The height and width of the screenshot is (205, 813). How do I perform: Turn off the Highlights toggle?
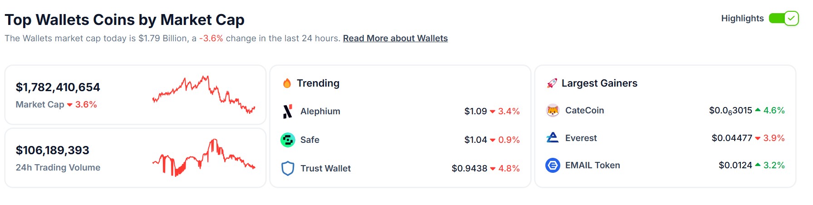[784, 18]
